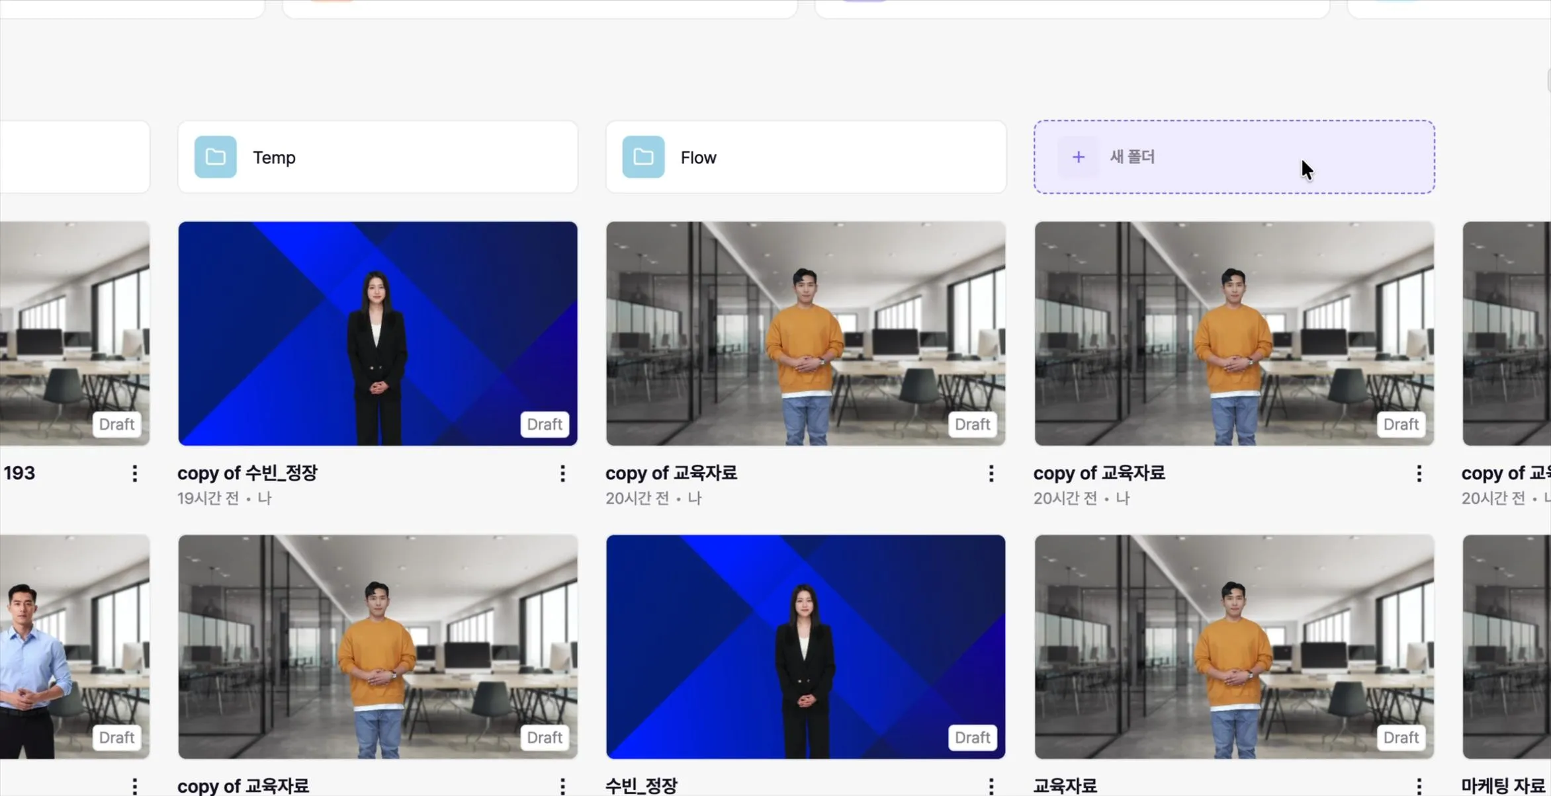
Task: Open the three-dot menu for copy of 수빈_정장
Action: pyautogui.click(x=562, y=473)
